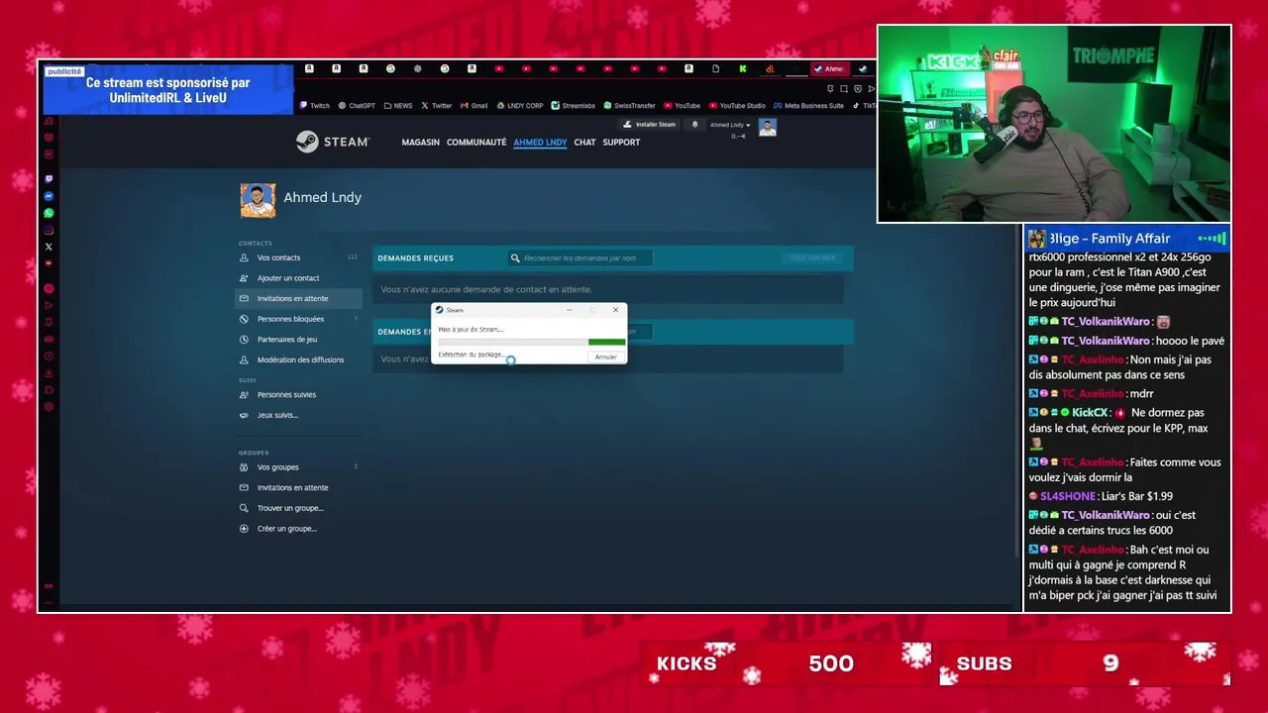Open the Streamlabs bookmark
The width and height of the screenshot is (1268, 713).
click(574, 105)
